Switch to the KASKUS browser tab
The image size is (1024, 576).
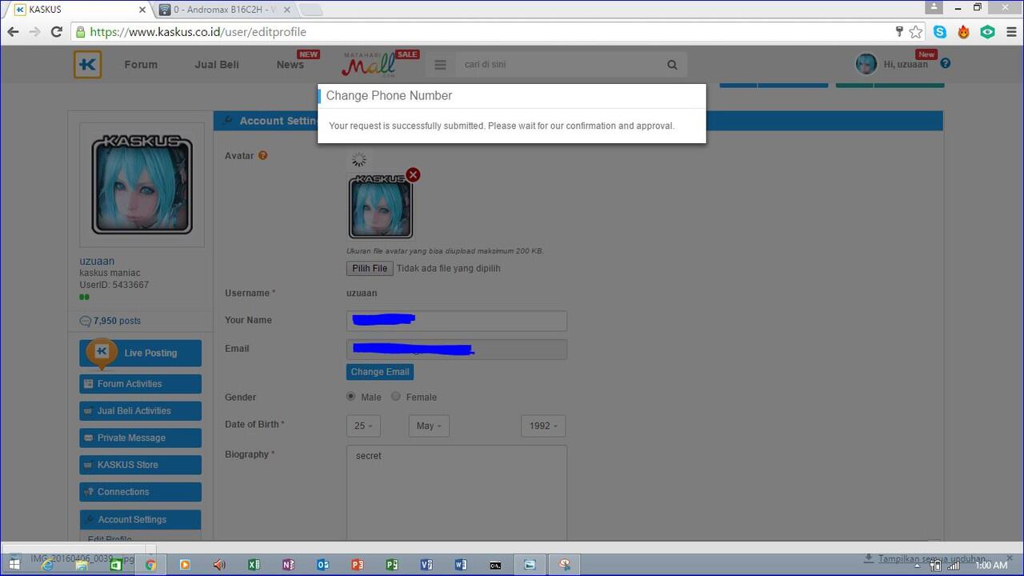(x=76, y=10)
